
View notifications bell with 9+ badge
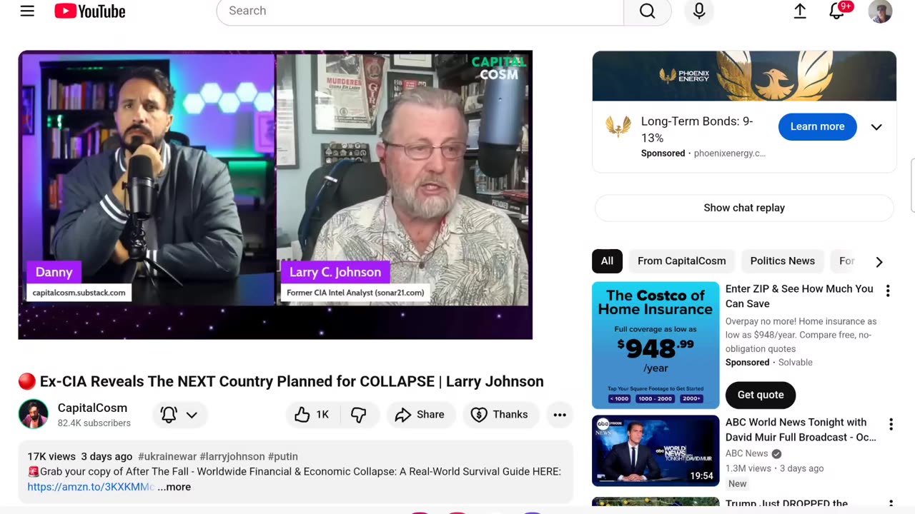tap(837, 11)
